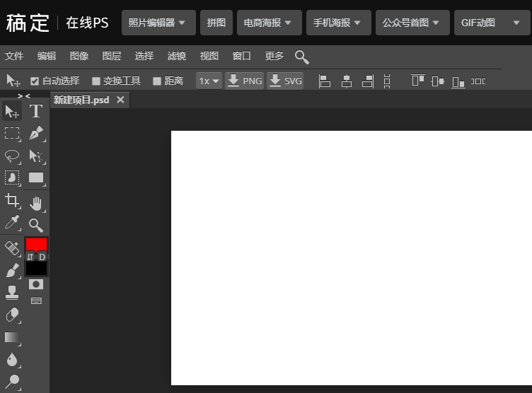Viewport: 532px width, 393px height.
Task: Select the Eraser tool
Action: click(12, 315)
